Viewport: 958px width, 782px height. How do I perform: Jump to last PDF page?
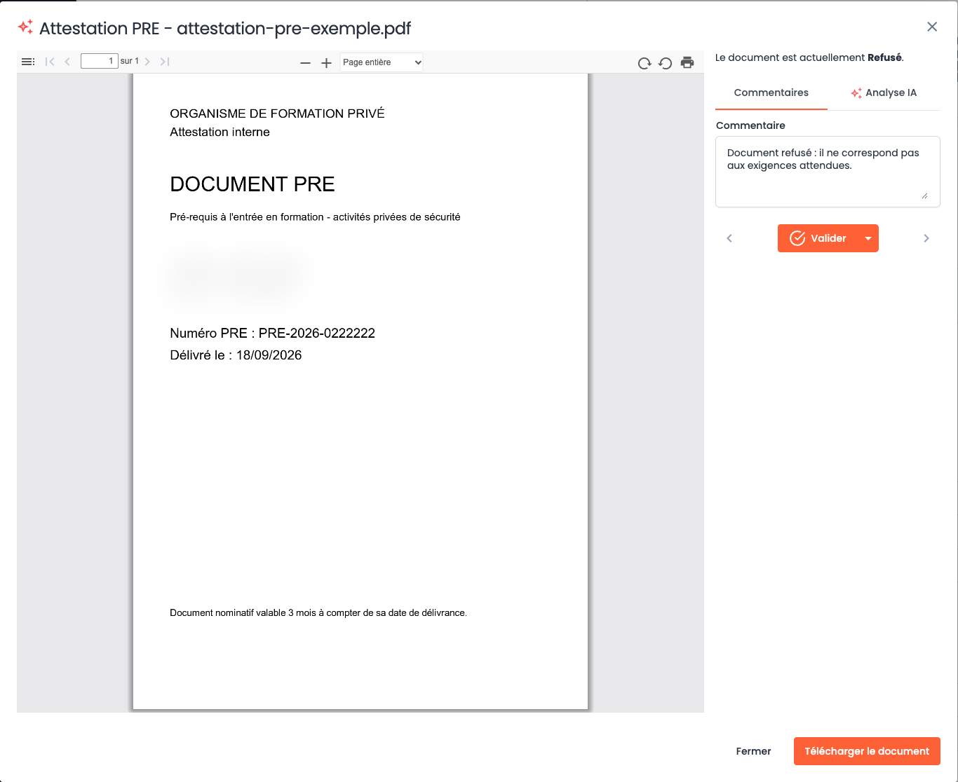click(x=165, y=62)
